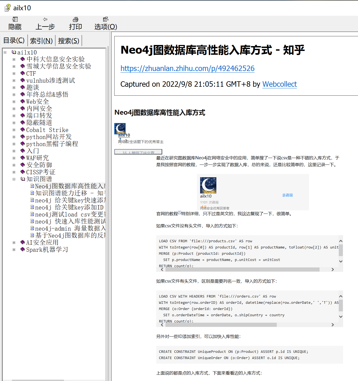The image size is (358, 381).
Task: Click the small ailx10 moon avatar under the heading
Action: (x=120, y=128)
